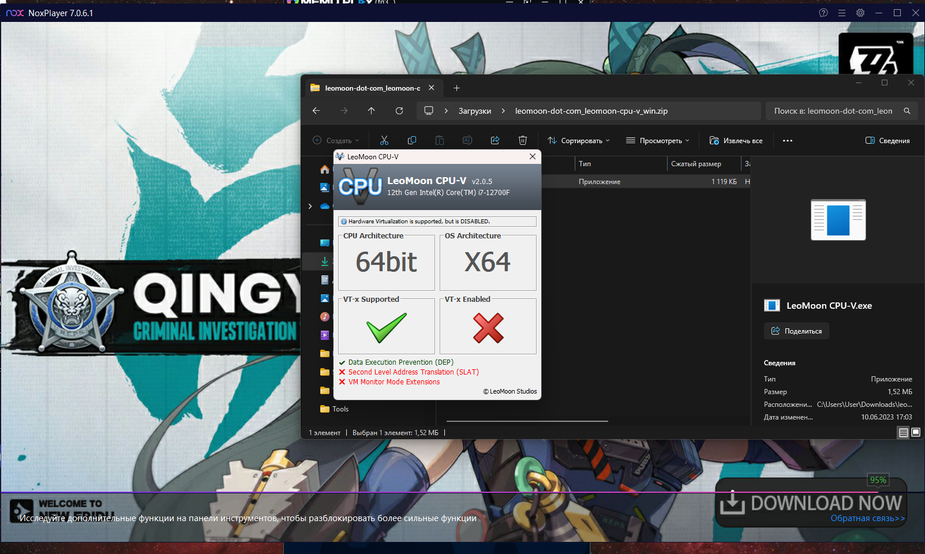Refresh the Explorer folder view

[x=399, y=111]
